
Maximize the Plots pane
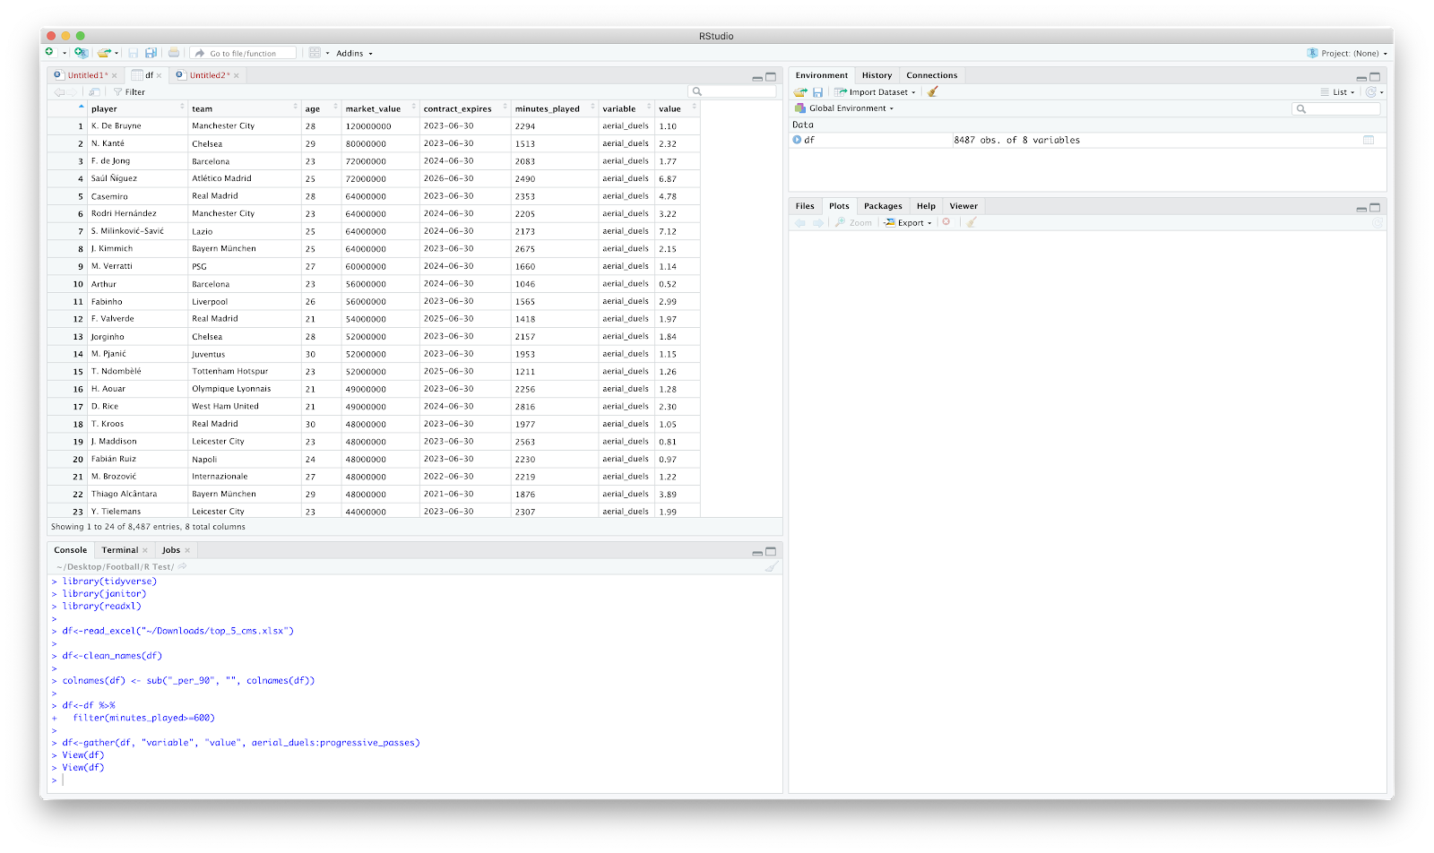tap(1375, 207)
